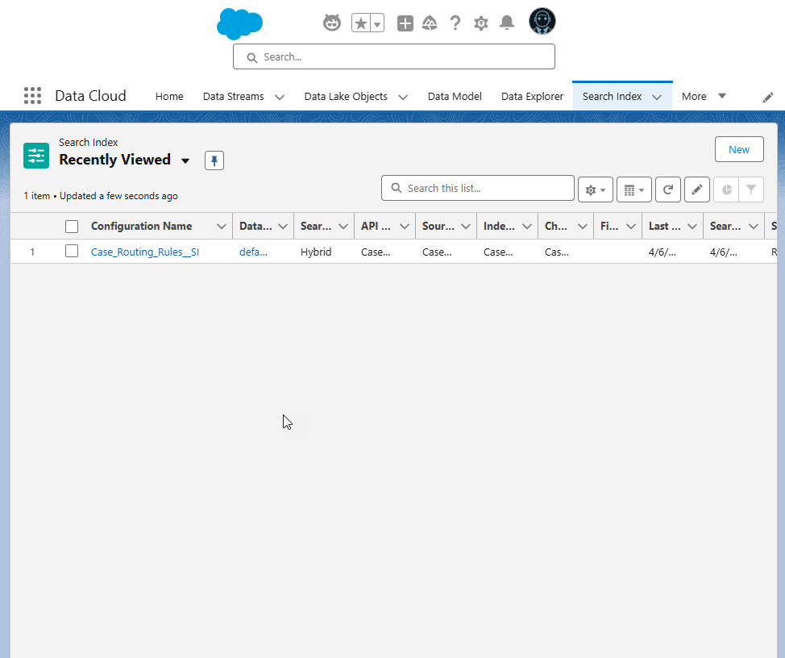Add page to favorites star
Viewport: 785px width, 658px height.
click(361, 23)
